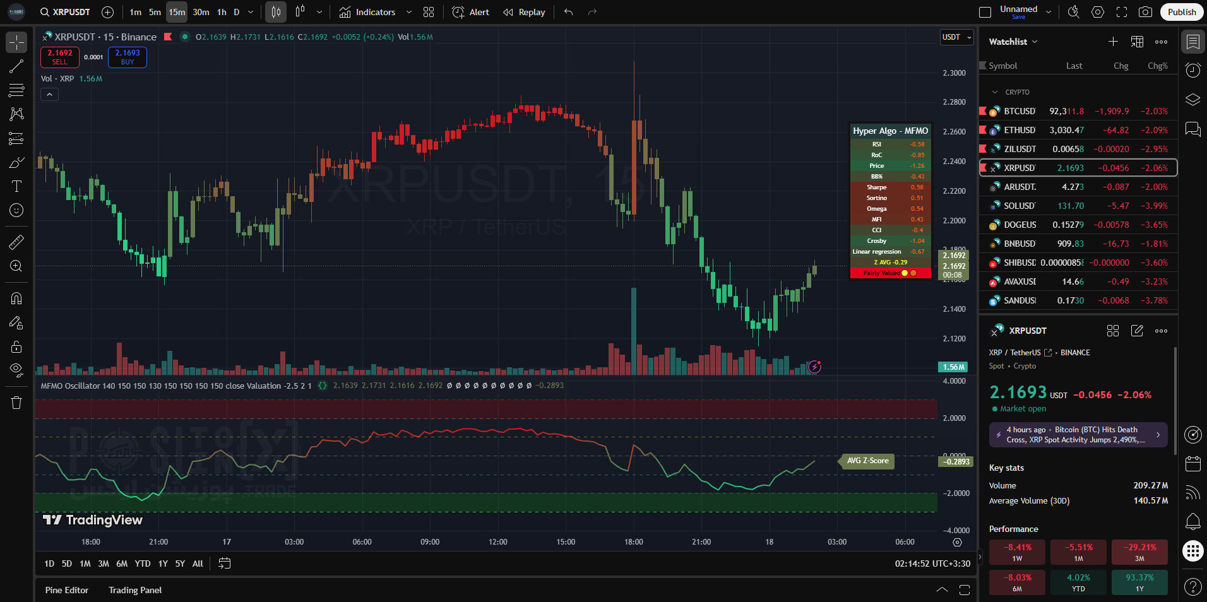Click the Replay bar icon
Image resolution: width=1207 pixels, height=602 pixels.
click(x=524, y=12)
